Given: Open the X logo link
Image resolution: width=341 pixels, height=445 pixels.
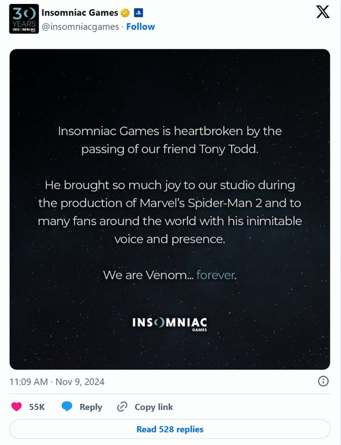Looking at the screenshot, I should (323, 13).
